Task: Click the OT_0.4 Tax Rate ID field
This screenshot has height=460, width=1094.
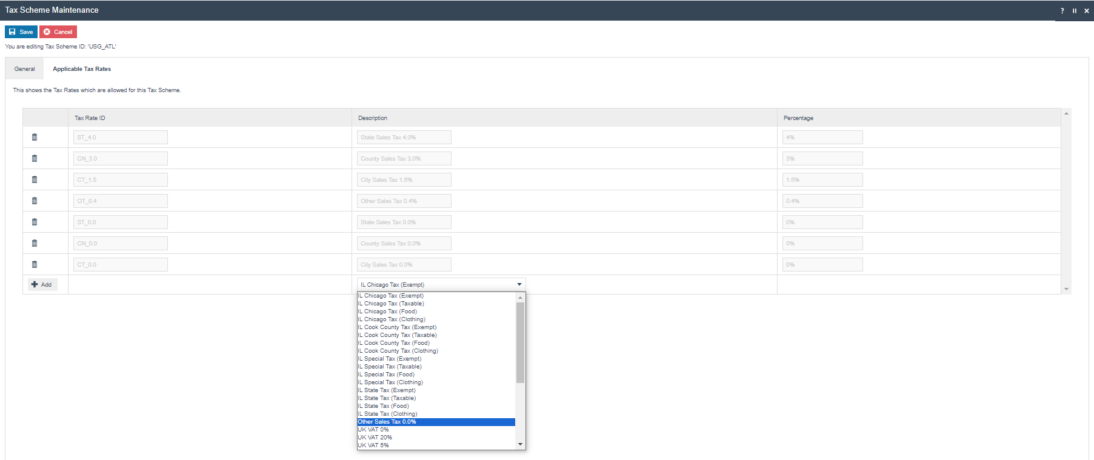Action: [121, 201]
